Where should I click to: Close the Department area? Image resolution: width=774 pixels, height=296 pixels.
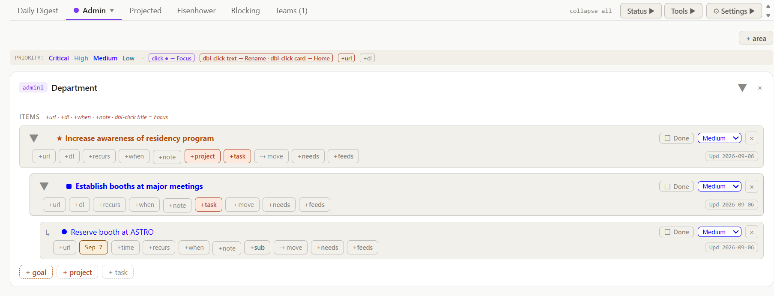tap(760, 88)
